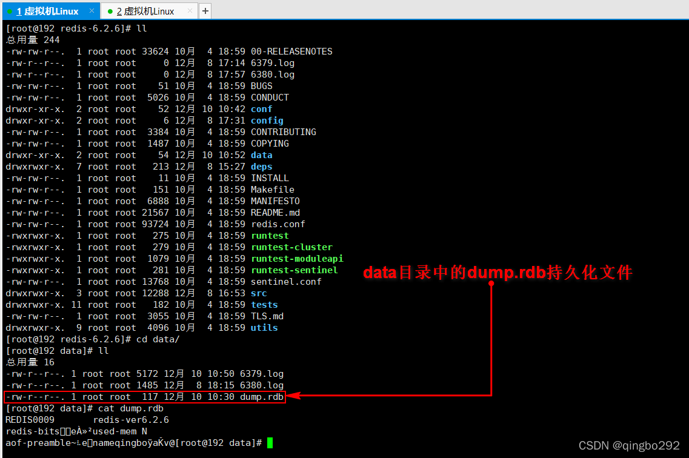
Task: Select the used-mem output text
Action: [x=115, y=431]
